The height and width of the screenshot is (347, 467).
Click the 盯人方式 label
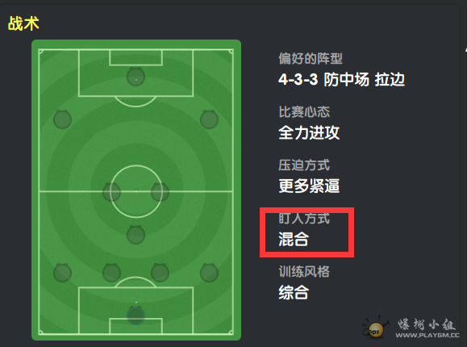tap(304, 219)
